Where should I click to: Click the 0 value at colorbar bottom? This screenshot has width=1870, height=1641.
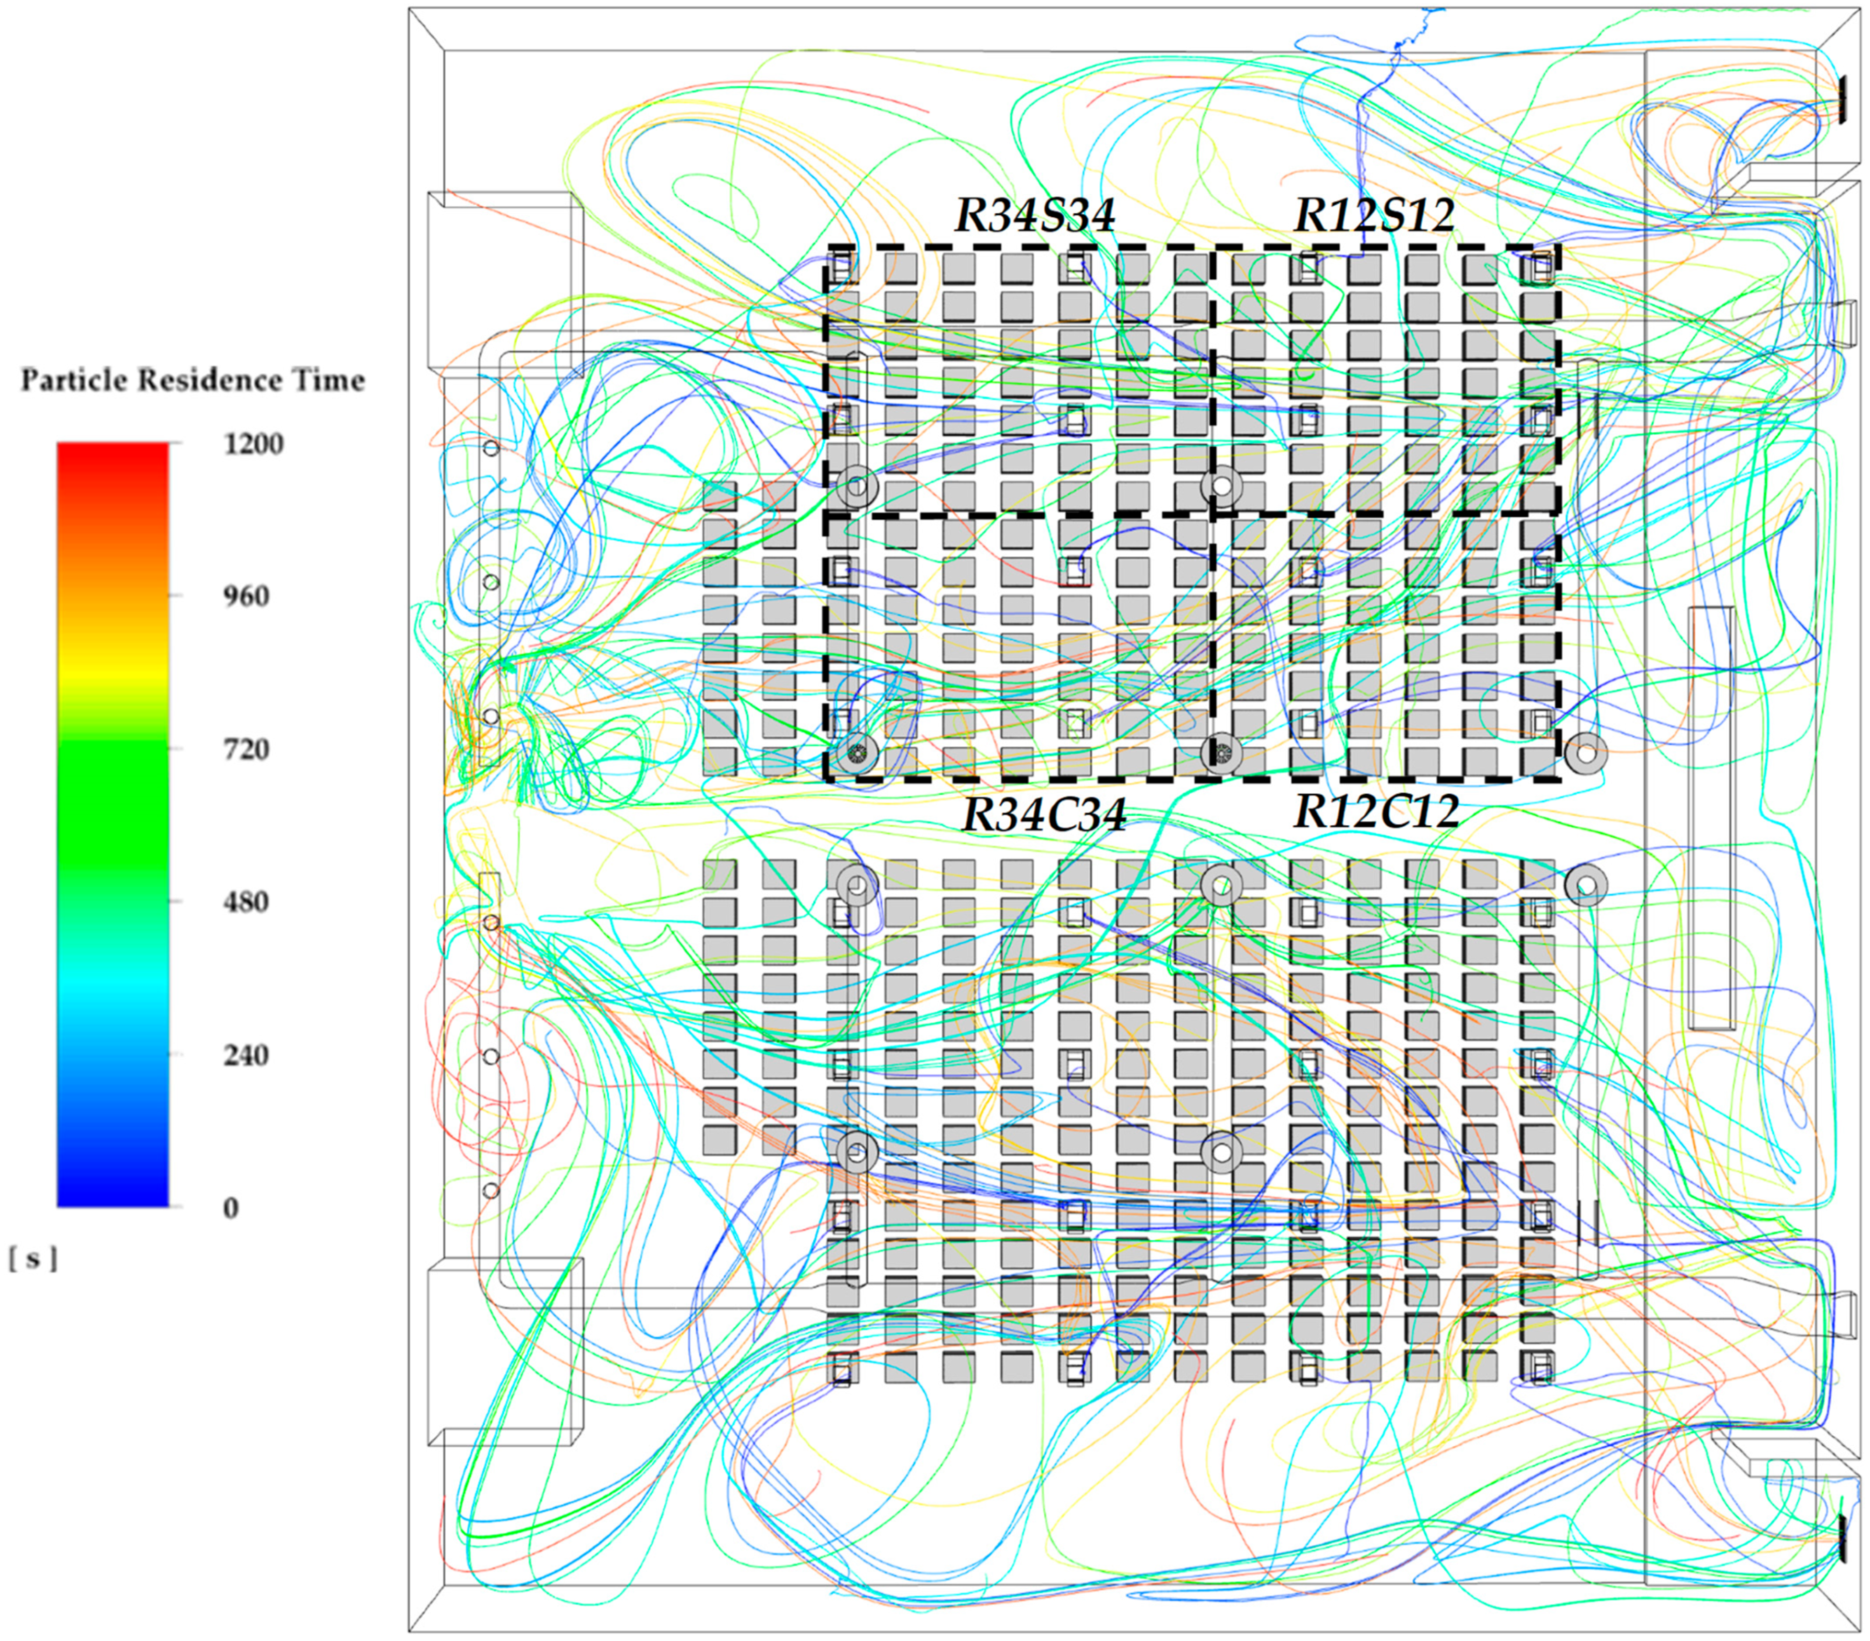click(231, 1208)
